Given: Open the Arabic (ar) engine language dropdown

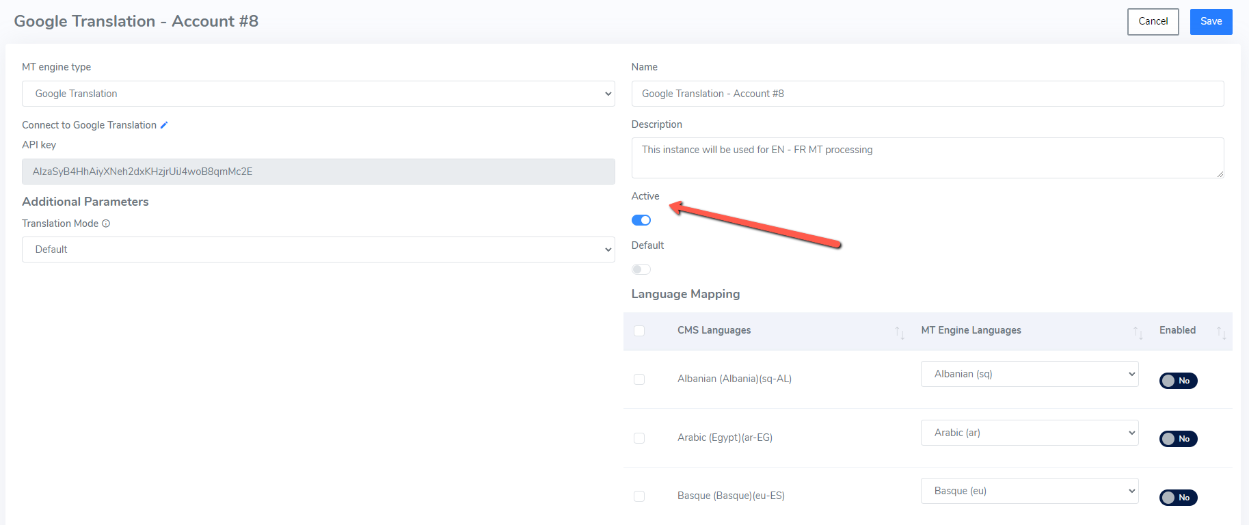Looking at the screenshot, I should (1030, 433).
